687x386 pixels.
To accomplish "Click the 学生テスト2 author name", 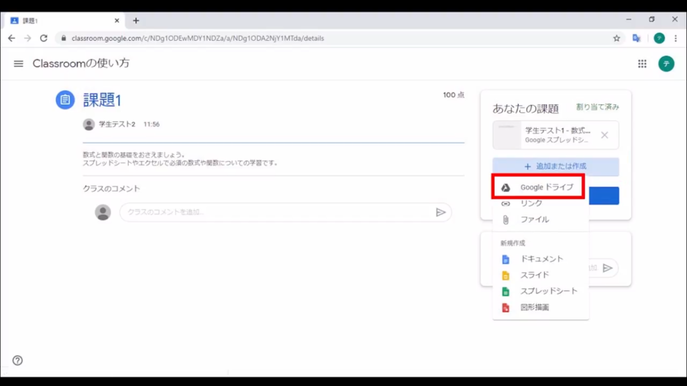I will tap(117, 124).
